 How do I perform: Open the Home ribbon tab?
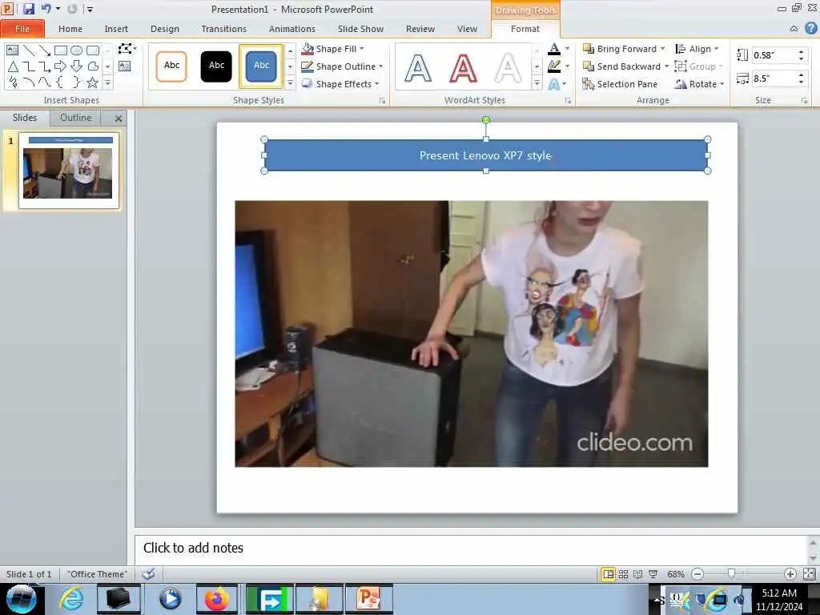[x=70, y=29]
